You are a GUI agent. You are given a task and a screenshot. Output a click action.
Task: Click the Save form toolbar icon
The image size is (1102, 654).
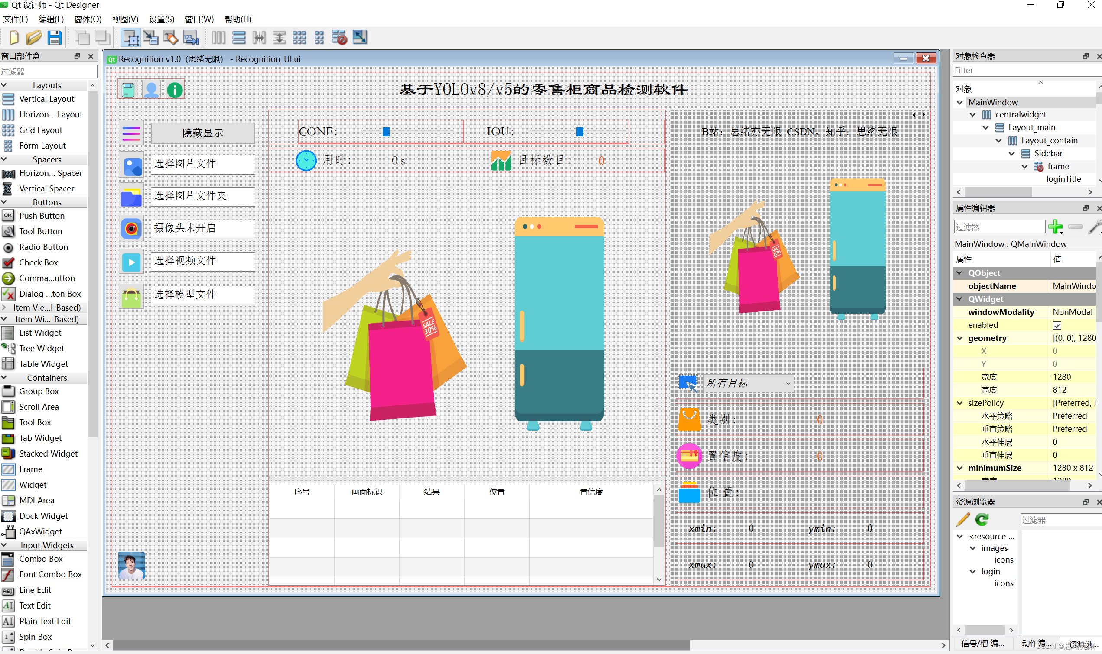click(x=54, y=38)
